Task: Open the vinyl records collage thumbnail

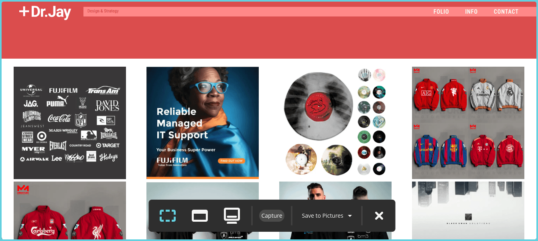Action: 335,123
